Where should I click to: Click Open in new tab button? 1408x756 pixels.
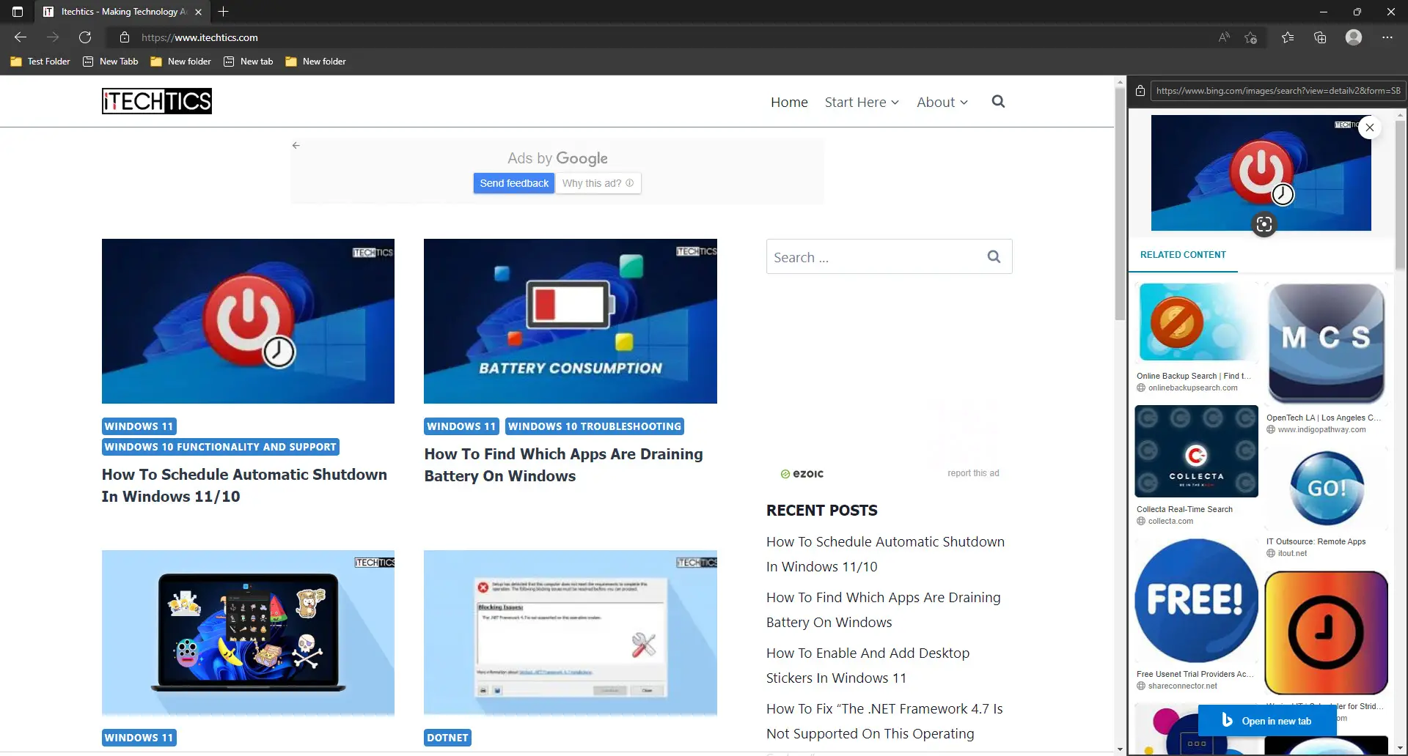click(x=1267, y=721)
